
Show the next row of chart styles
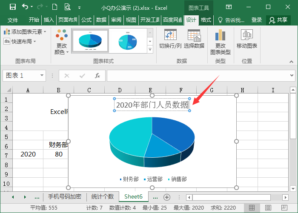[x=150, y=41]
